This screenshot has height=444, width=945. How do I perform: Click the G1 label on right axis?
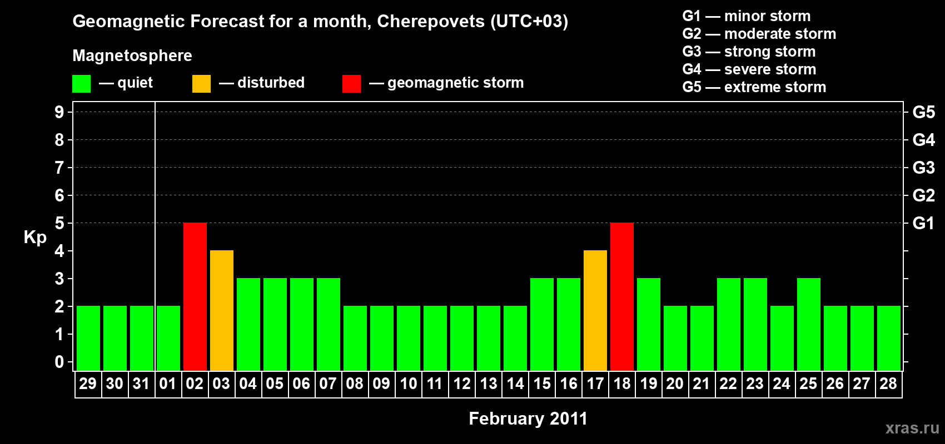[x=924, y=223]
